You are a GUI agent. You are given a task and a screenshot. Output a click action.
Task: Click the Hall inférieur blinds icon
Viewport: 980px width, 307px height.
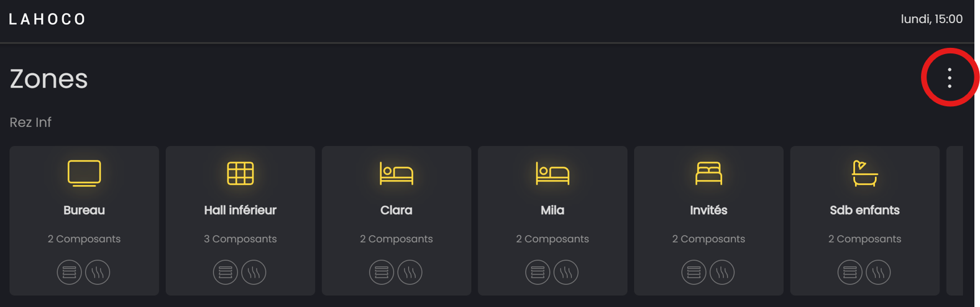[x=226, y=272]
